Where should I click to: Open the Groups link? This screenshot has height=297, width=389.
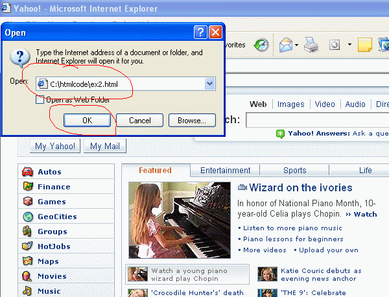(53, 232)
